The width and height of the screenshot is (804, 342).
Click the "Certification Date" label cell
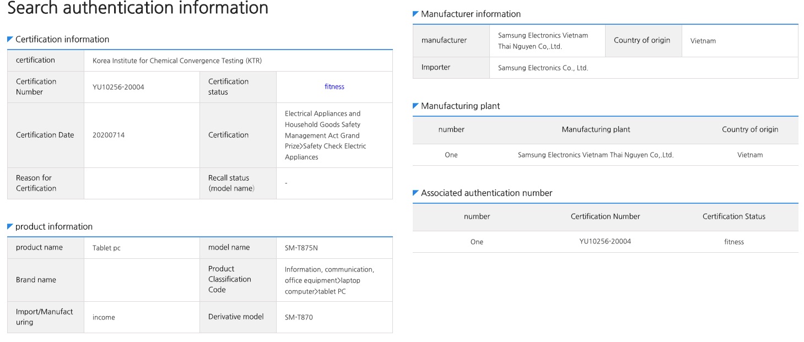[x=45, y=135]
